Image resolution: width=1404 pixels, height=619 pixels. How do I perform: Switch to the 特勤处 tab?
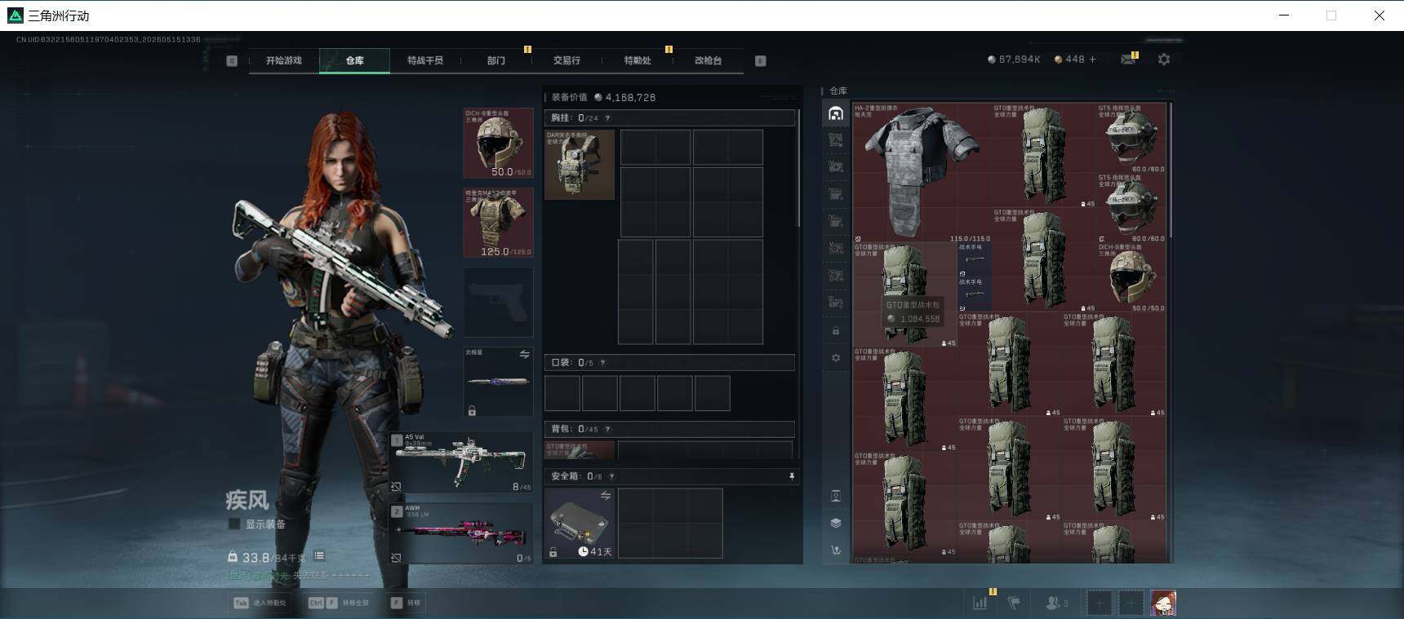[x=637, y=60]
